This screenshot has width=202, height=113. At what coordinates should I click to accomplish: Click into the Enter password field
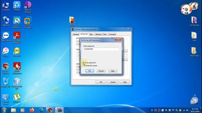pyautogui.click(x=101, y=49)
